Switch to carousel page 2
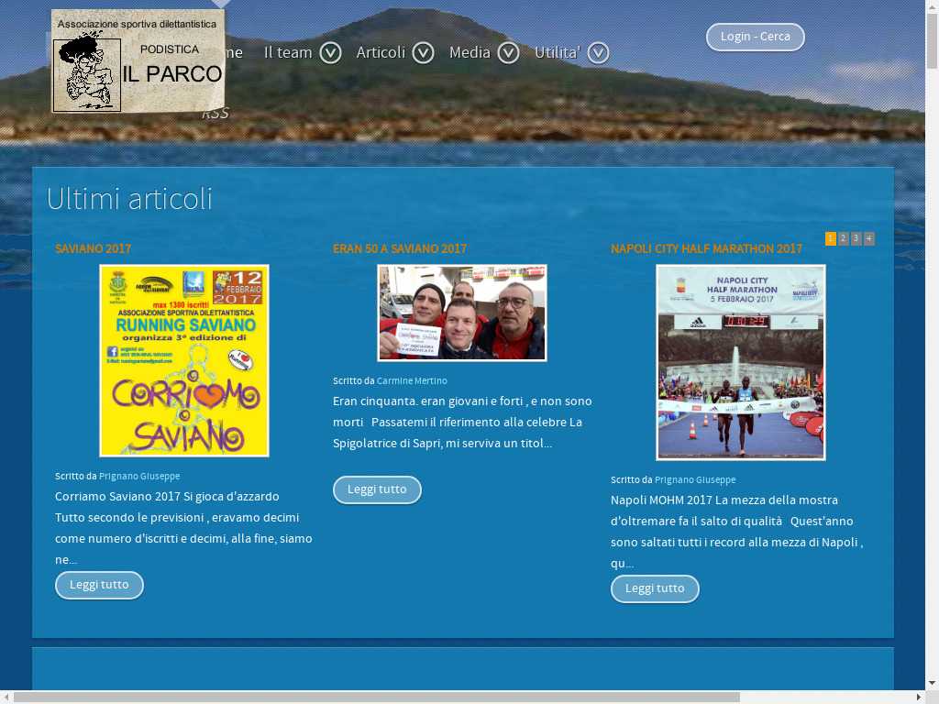 [x=844, y=239]
